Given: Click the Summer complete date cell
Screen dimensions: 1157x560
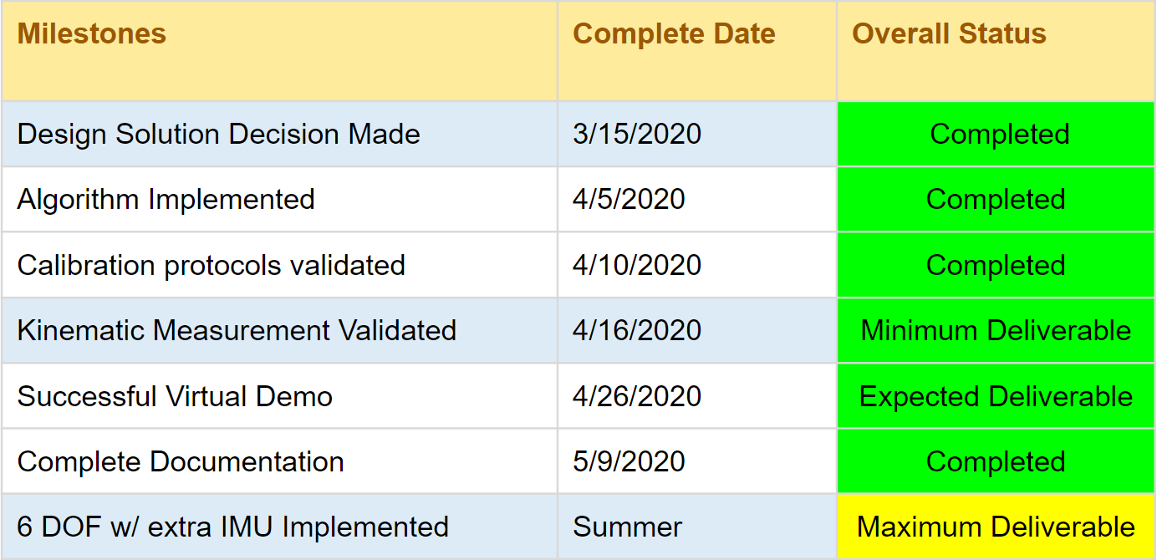Looking at the screenshot, I should point(627,527).
